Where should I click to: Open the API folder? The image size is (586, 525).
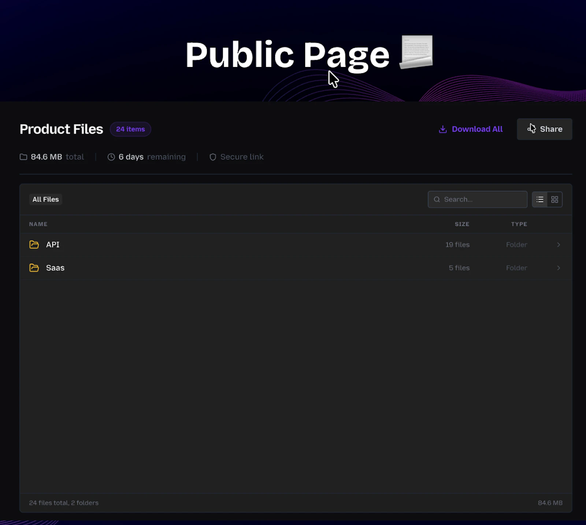(53, 245)
